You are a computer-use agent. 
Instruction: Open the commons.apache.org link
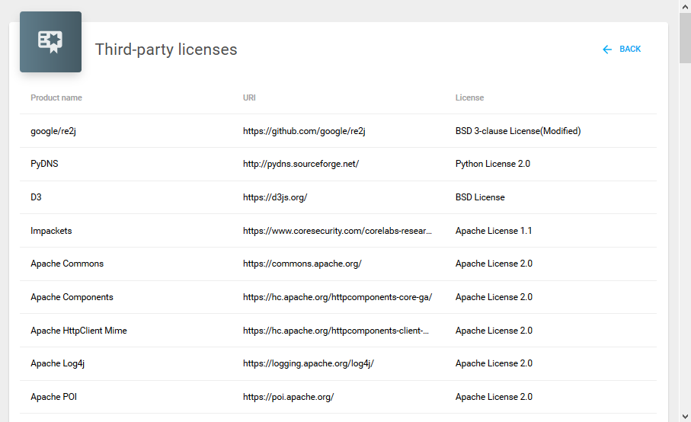tap(302, 264)
